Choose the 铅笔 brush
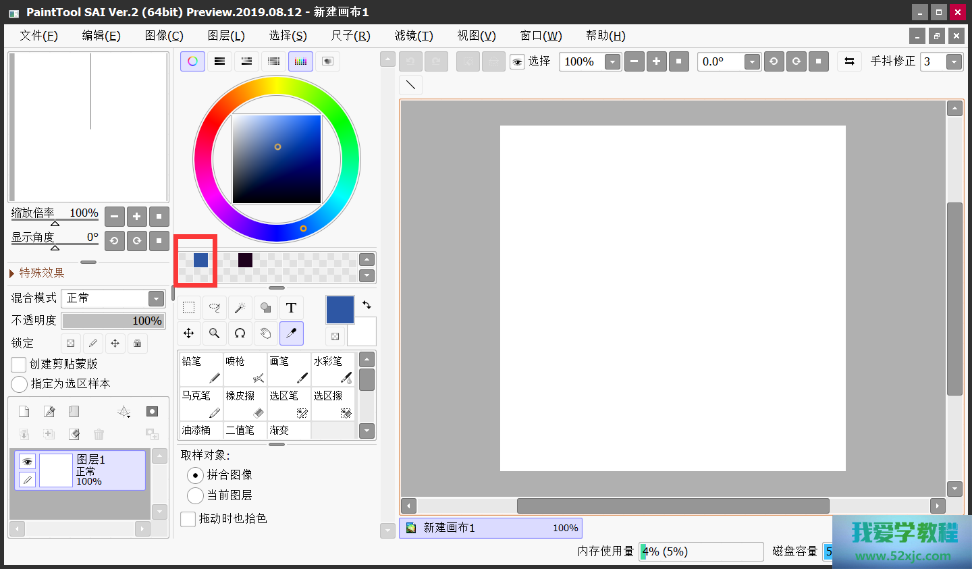Image resolution: width=972 pixels, height=569 pixels. (x=200, y=369)
